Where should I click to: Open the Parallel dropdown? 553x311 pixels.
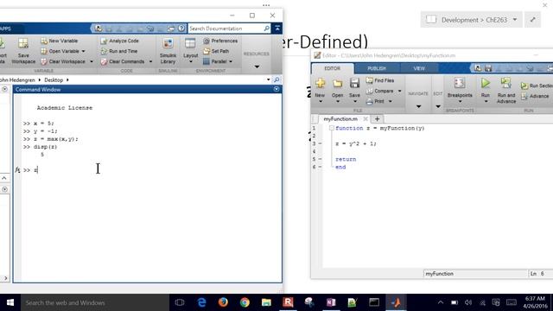point(218,61)
